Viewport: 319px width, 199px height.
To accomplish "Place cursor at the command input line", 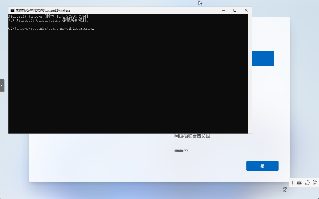I will tap(93, 28).
